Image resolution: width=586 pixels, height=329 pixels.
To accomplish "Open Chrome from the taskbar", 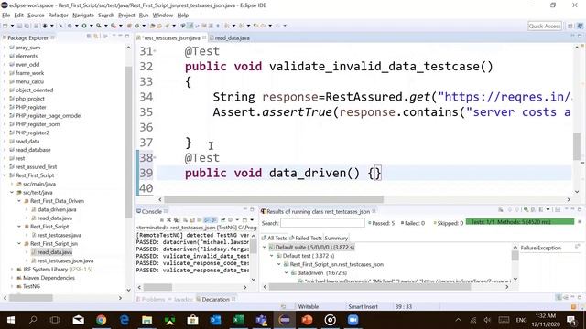I will point(101,320).
